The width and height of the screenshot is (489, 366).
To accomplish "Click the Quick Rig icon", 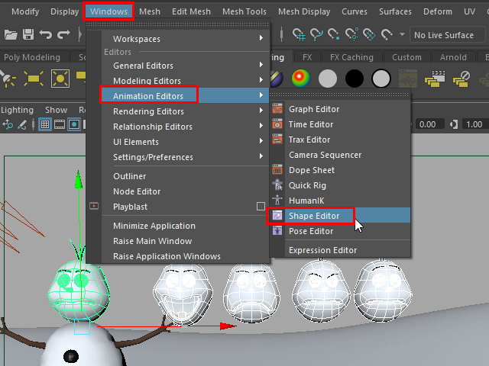I will tap(277, 185).
